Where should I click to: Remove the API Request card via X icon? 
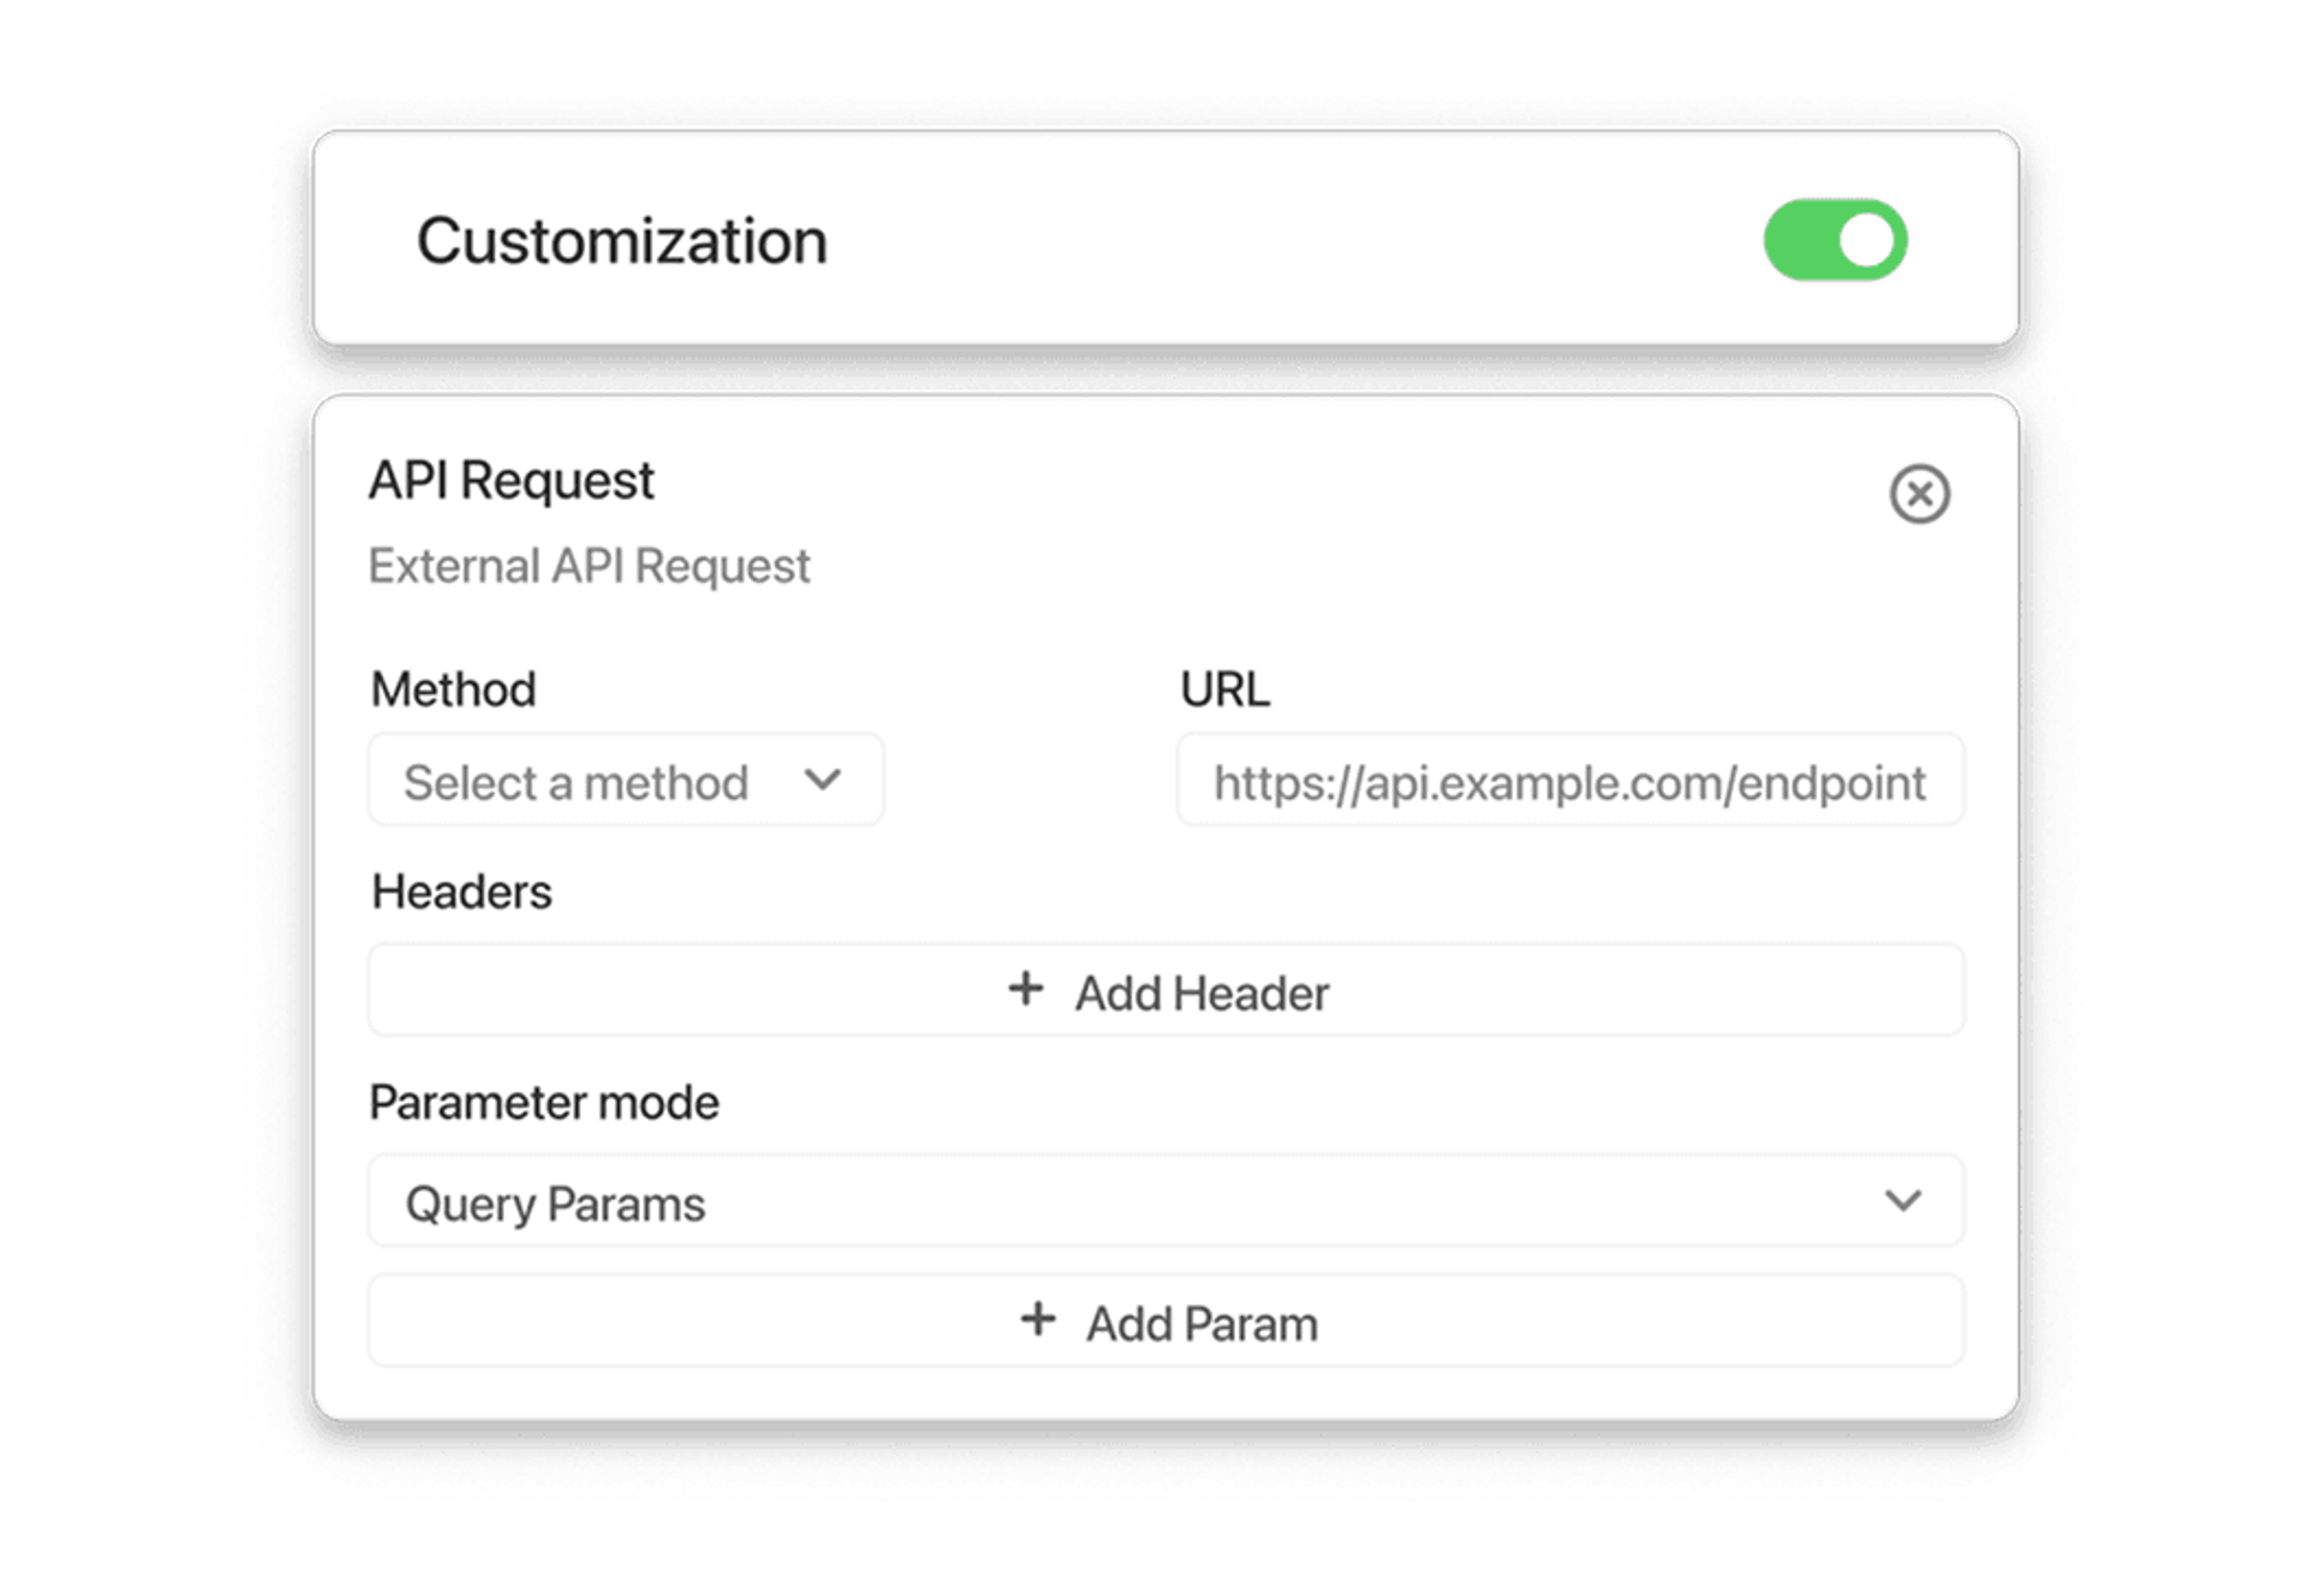tap(1919, 494)
